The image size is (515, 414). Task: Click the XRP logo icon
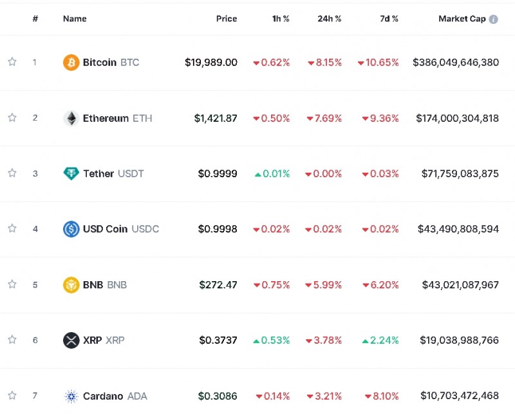pyautogui.click(x=71, y=340)
